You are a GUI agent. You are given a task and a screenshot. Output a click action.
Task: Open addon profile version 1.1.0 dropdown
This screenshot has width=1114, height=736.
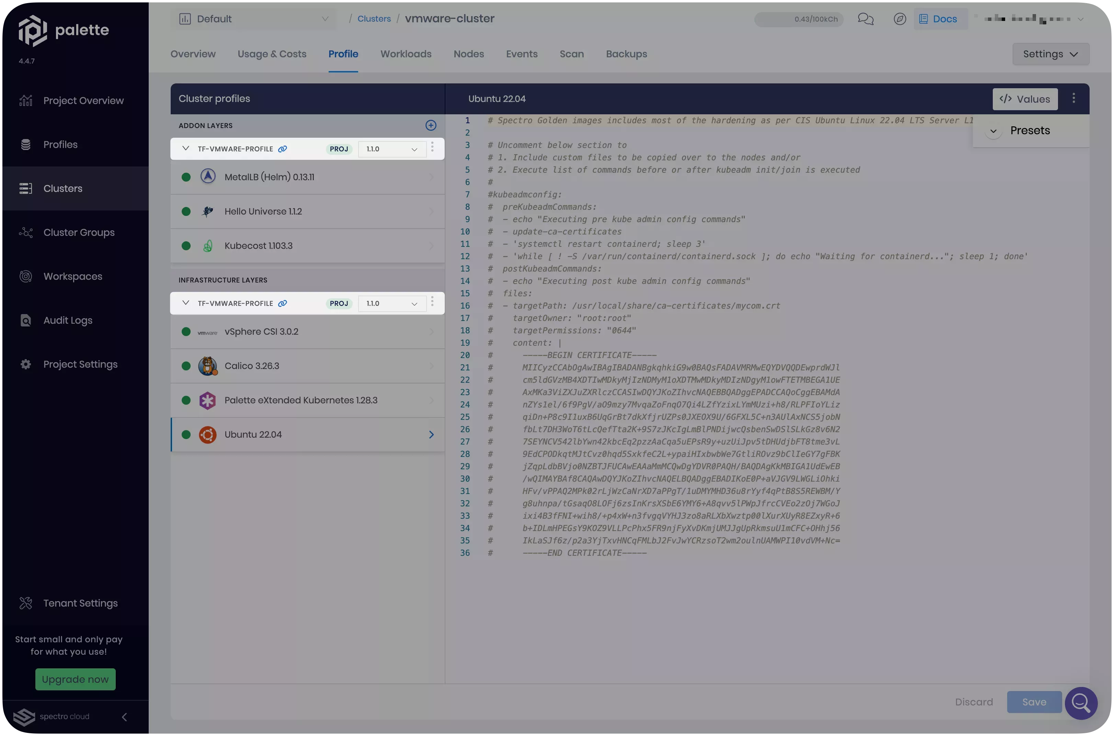coord(392,149)
